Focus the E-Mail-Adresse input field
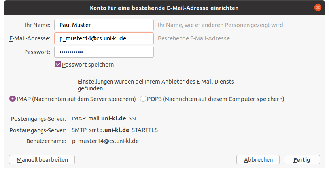 point(104,38)
